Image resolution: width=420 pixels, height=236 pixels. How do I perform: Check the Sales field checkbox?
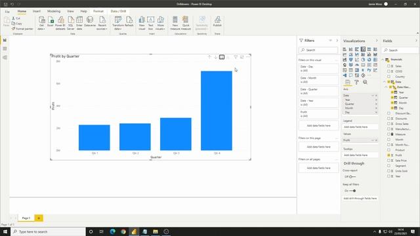388,66
